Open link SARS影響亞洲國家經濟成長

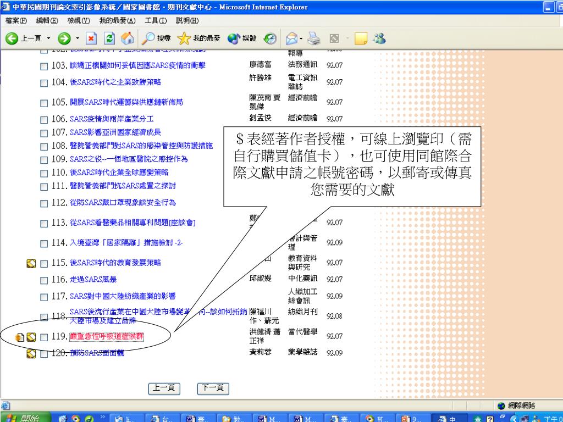coord(115,132)
